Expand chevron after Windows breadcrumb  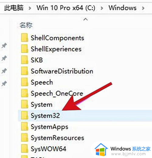coord(143,8)
